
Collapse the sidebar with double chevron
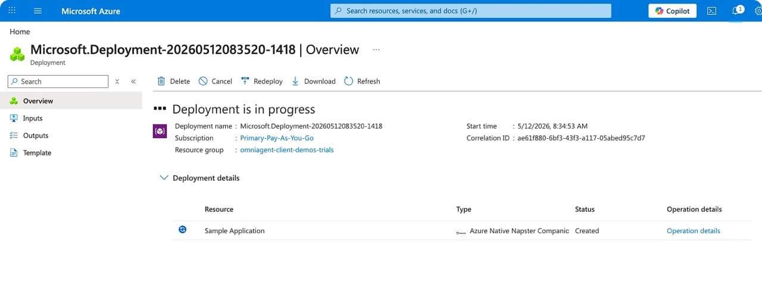pos(133,82)
